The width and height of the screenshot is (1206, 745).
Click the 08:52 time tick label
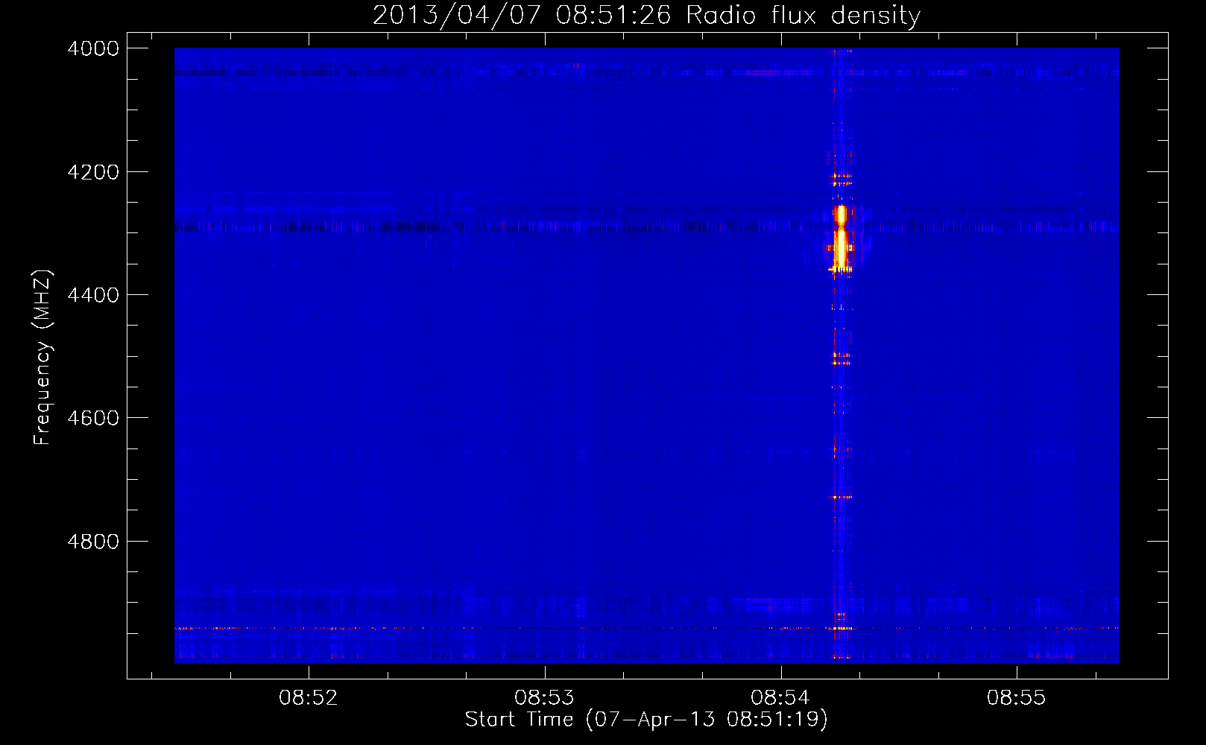click(309, 698)
